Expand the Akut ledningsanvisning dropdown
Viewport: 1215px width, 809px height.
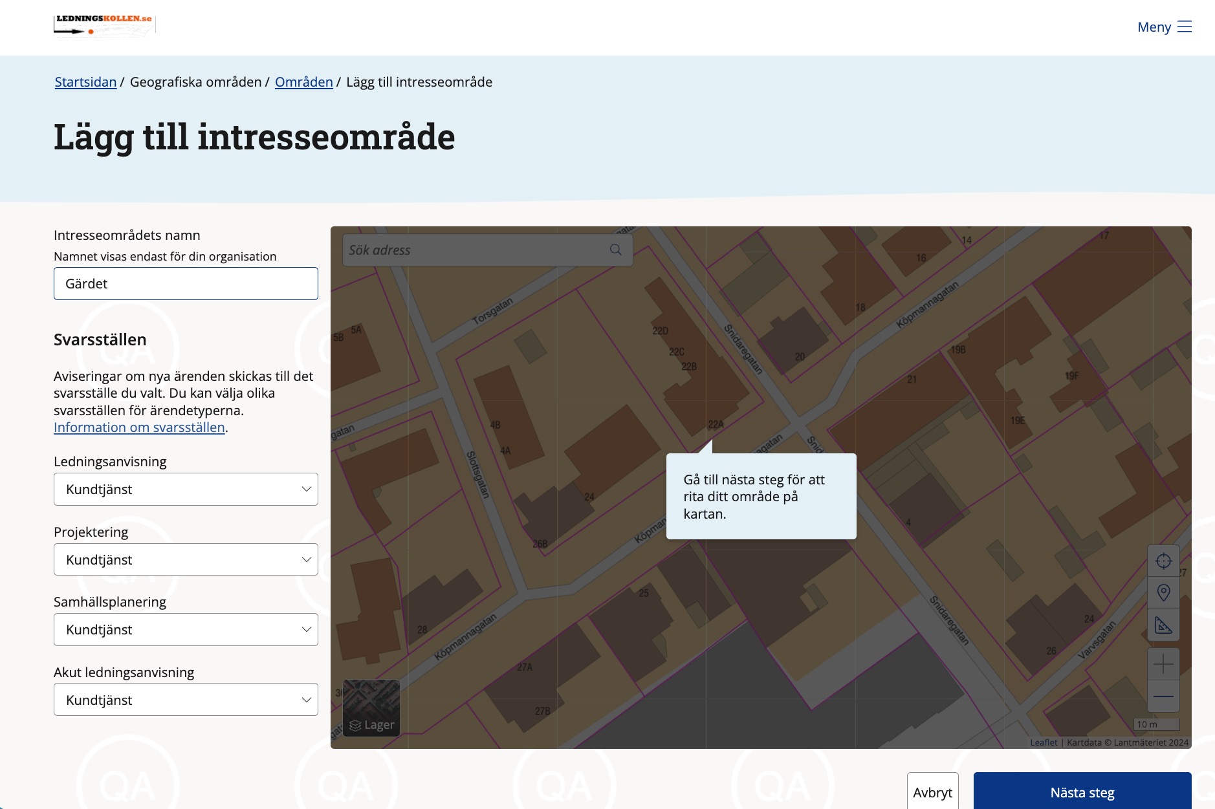coord(186,700)
